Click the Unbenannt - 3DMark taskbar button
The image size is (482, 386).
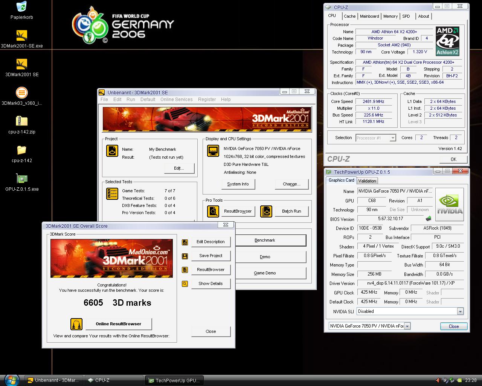point(53,380)
